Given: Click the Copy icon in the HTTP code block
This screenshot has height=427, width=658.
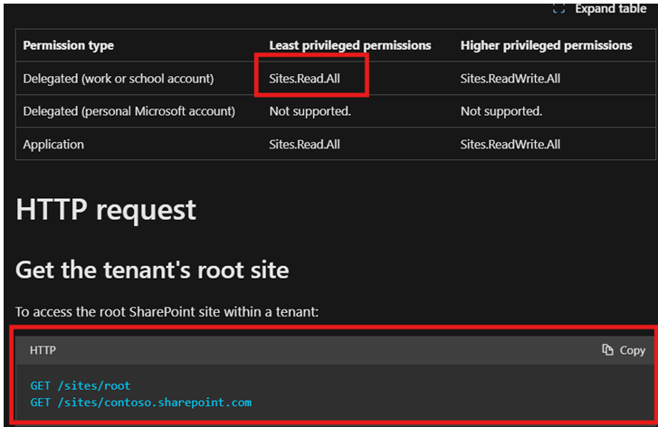Looking at the screenshot, I should coord(607,349).
